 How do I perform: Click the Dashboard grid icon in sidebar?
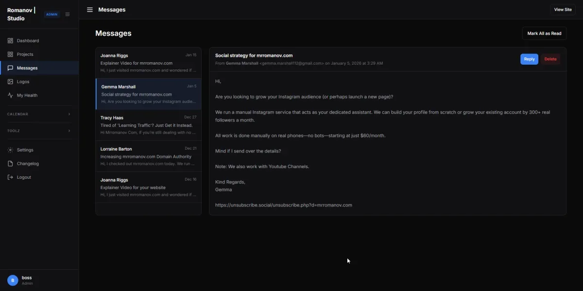[10, 41]
